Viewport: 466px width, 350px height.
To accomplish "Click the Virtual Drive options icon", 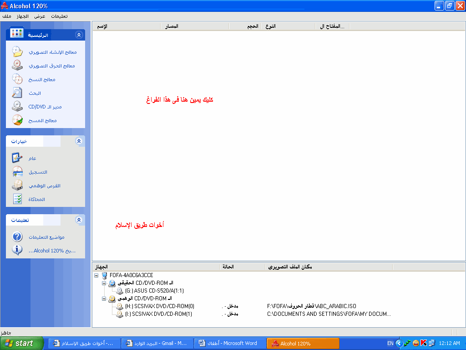I will pyautogui.click(x=17, y=185).
